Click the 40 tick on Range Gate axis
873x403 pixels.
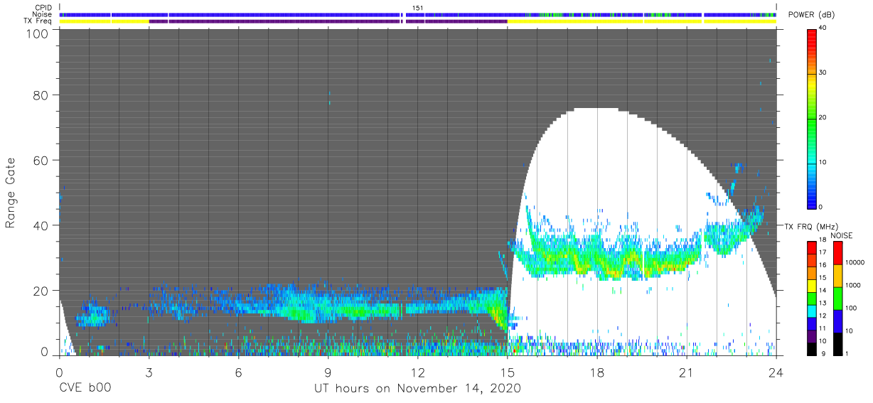[40, 225]
